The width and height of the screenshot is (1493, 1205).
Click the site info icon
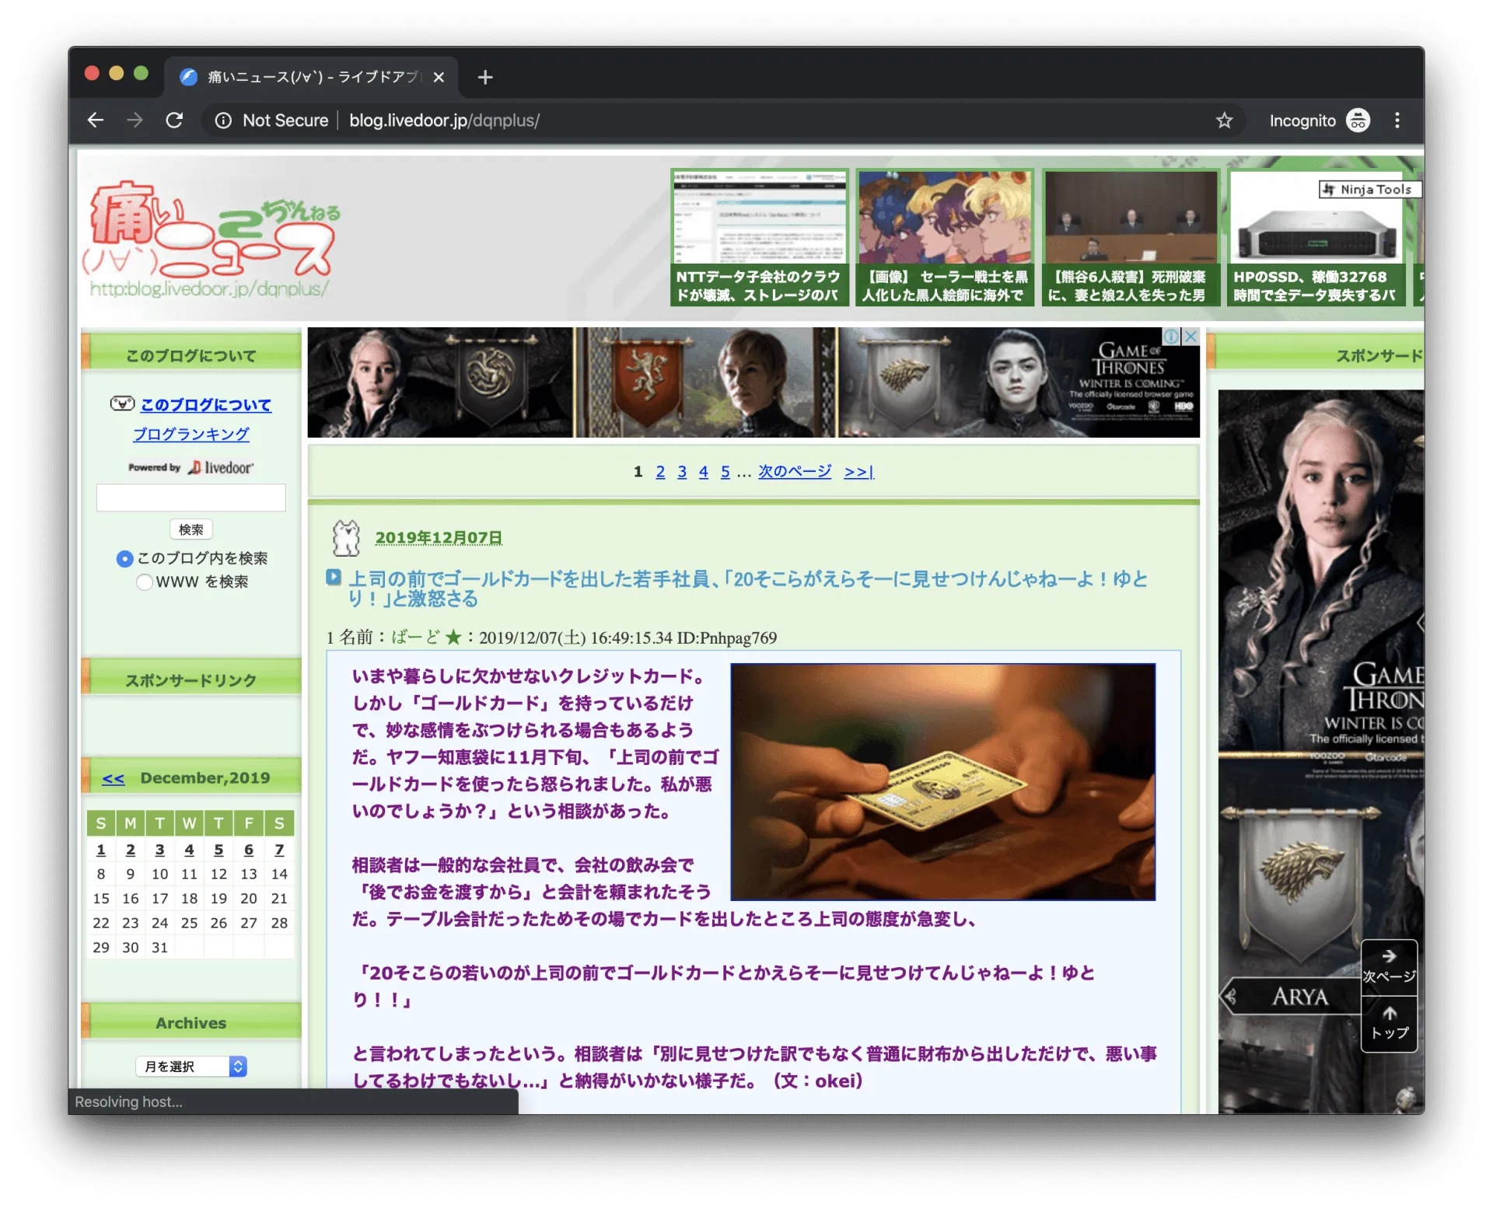pyautogui.click(x=223, y=120)
